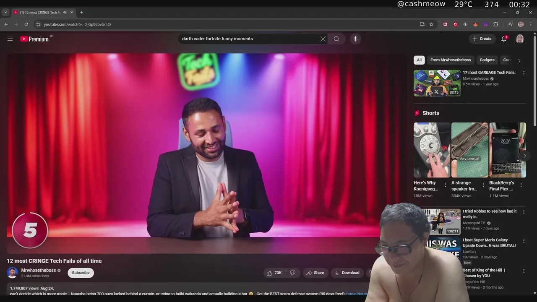Show next Shorts with arrow

524,156
